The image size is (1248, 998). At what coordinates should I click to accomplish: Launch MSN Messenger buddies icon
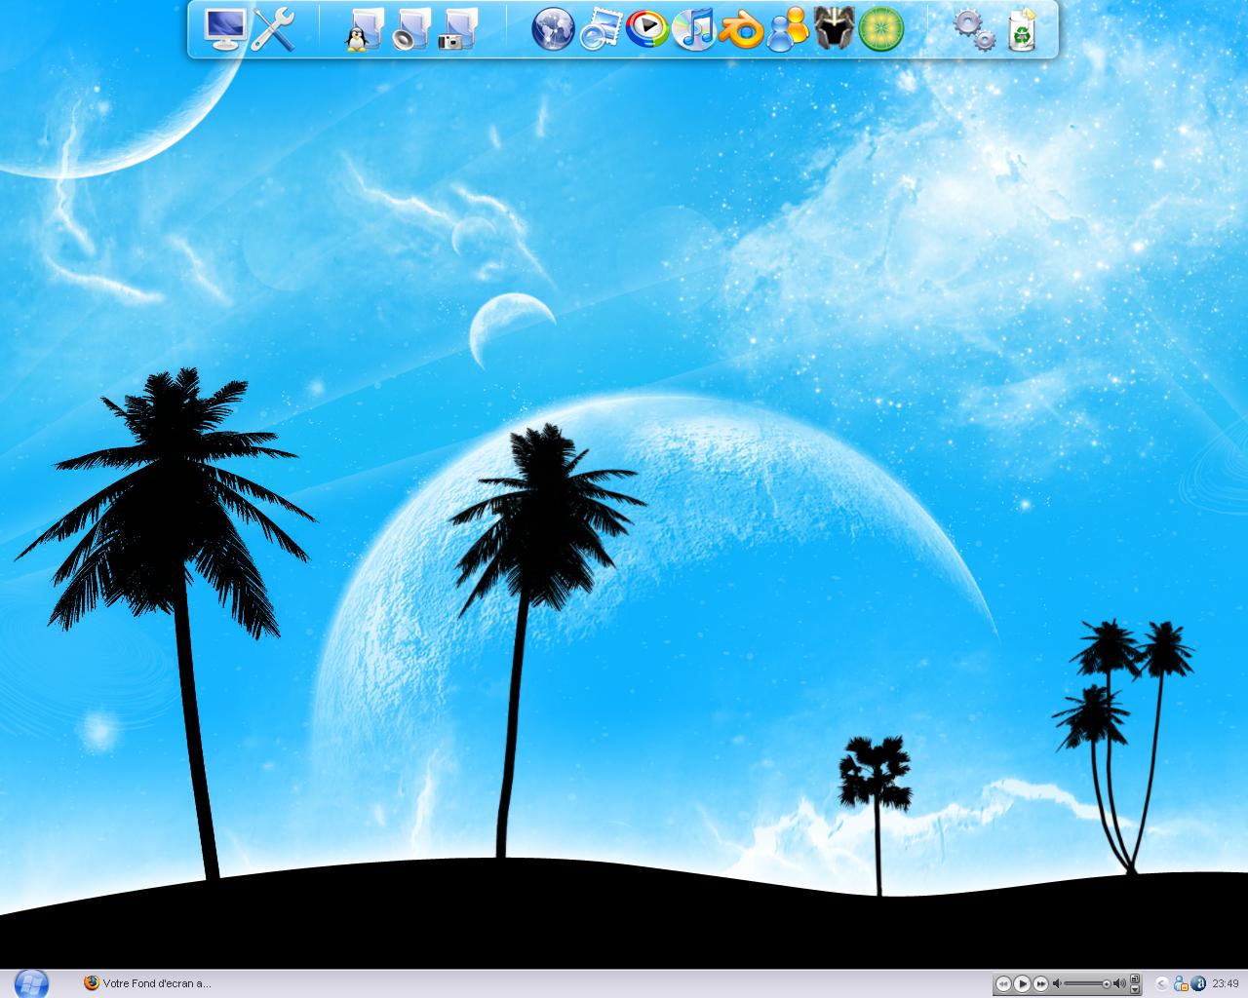tap(788, 29)
